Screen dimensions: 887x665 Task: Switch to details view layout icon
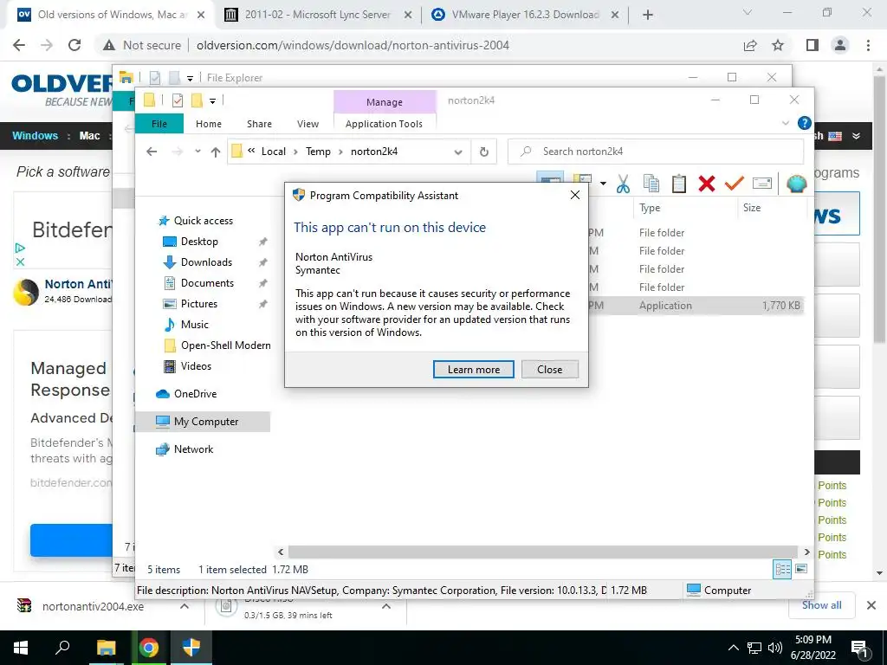tap(782, 569)
